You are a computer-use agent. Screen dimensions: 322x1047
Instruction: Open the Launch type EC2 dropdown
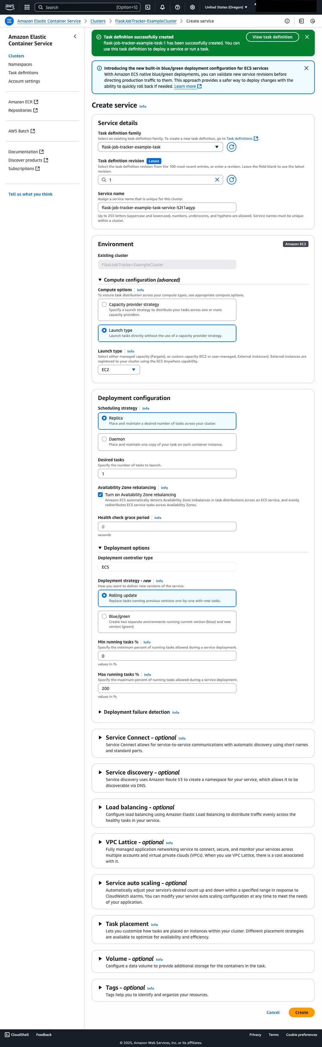pyautogui.click(x=119, y=369)
